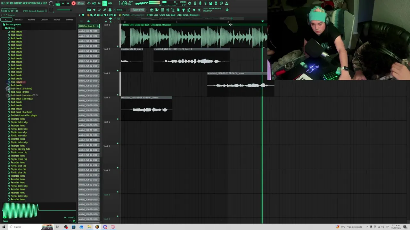Click the tempo 85.000 display
Screen dimensions: 410x230
[81, 3]
